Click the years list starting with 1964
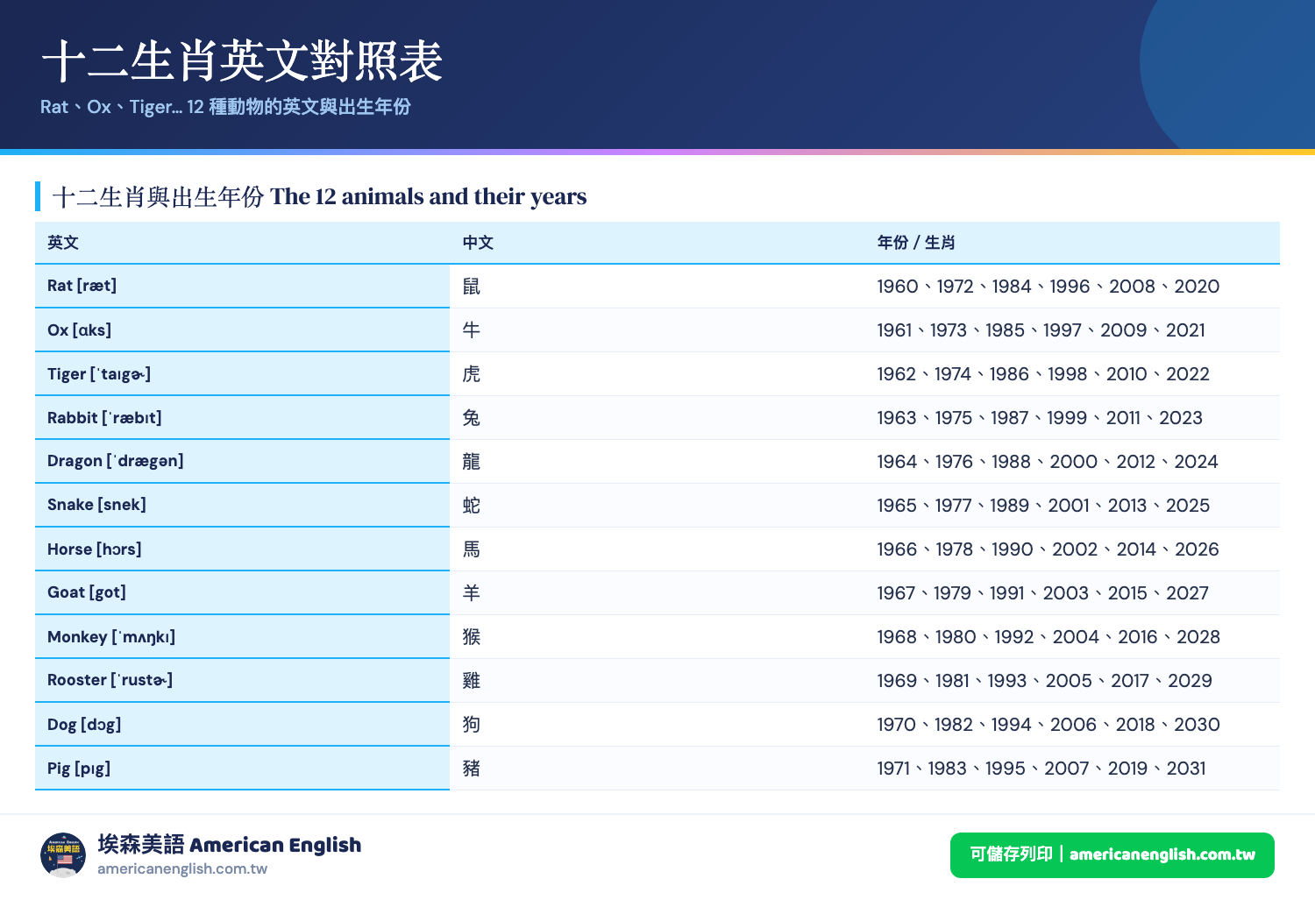The width and height of the screenshot is (1315, 900). (1048, 462)
